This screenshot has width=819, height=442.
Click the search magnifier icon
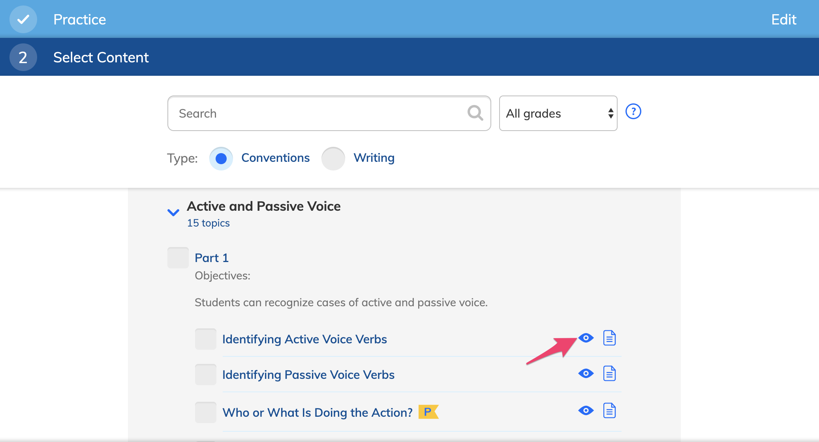(x=475, y=113)
